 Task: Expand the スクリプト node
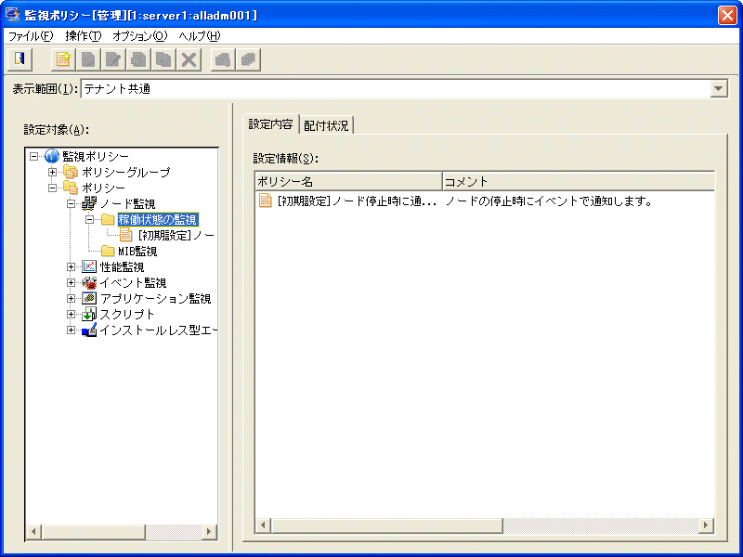point(72,314)
